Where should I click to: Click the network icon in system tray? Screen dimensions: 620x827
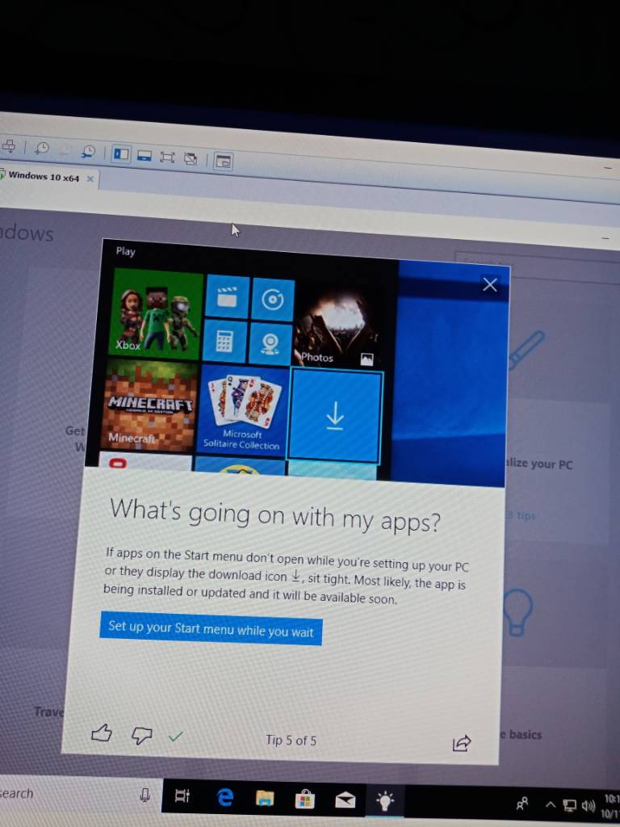click(569, 806)
